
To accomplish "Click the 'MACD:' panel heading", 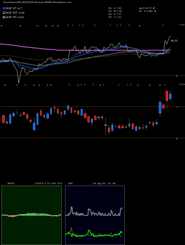I will click(11, 183).
